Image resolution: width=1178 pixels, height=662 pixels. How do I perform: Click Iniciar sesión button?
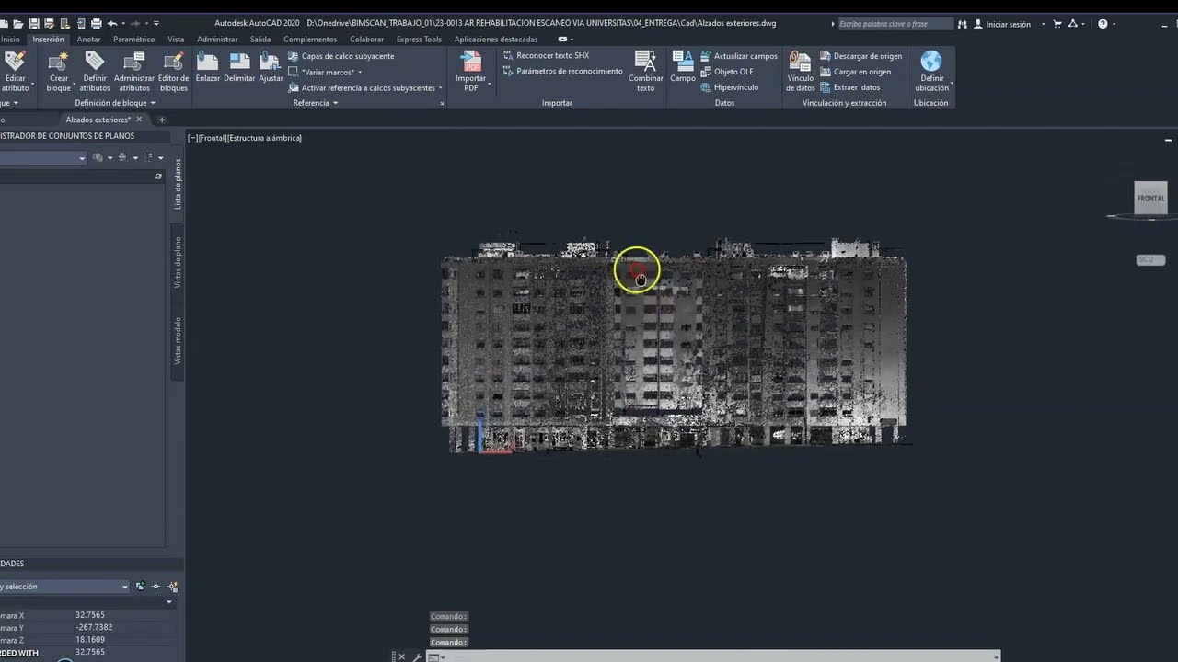pyautogui.click(x=1002, y=24)
